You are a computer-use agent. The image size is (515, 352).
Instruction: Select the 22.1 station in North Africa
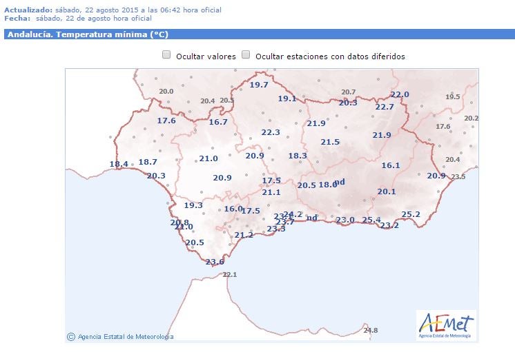(x=230, y=275)
